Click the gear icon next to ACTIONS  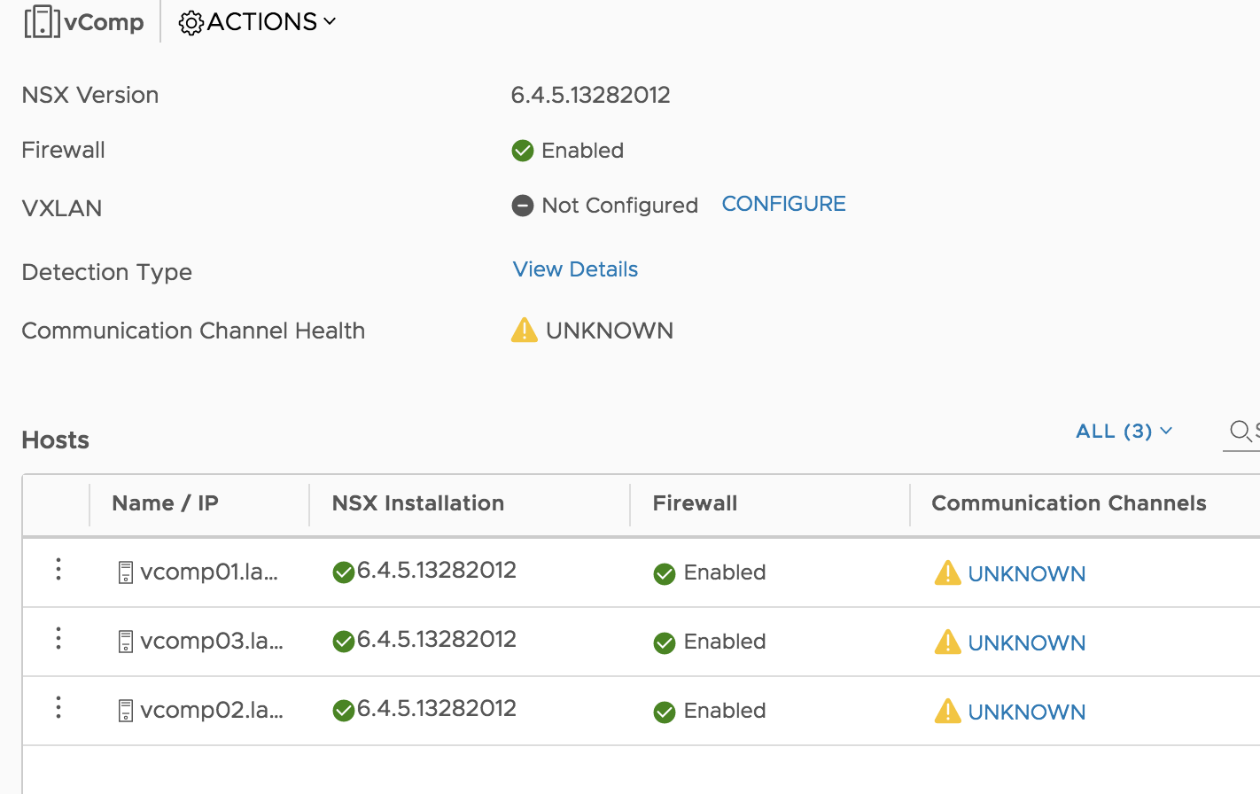tap(190, 21)
